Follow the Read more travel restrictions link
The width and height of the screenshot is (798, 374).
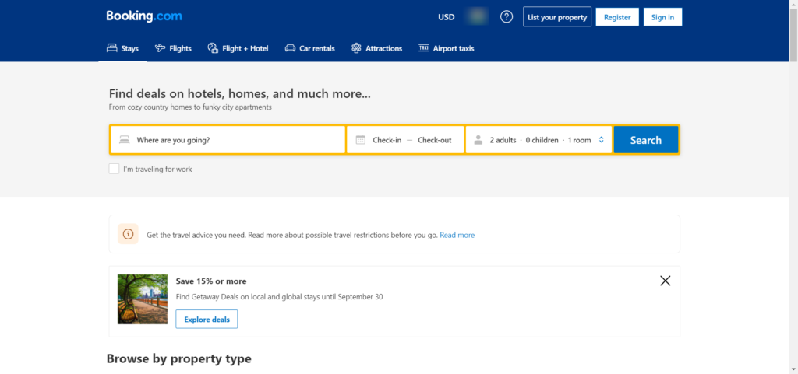click(457, 235)
